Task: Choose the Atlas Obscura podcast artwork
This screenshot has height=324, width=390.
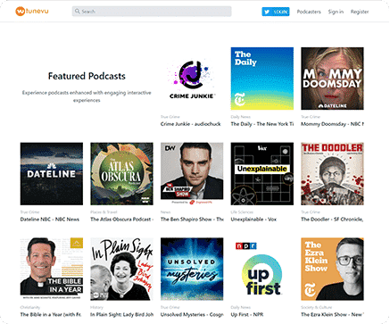Action: click(121, 174)
